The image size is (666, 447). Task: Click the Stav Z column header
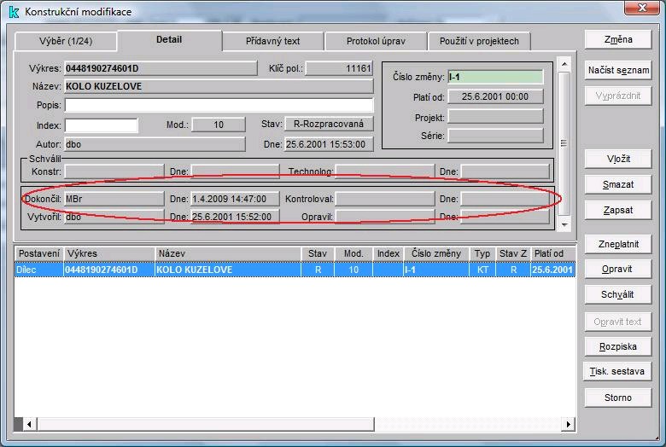[513, 253]
